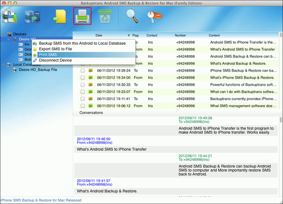The width and height of the screenshot is (283, 204).
Task: Click row content 'Backuptrans currently provides iPhone…'
Action: (243, 99)
